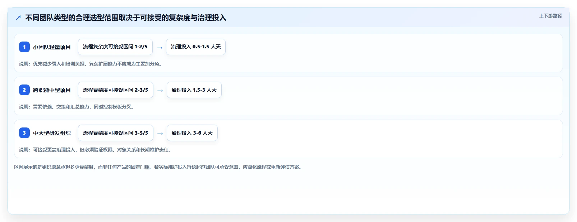The height and width of the screenshot is (222, 577).
Task: Select the 中大型研发组织 label
Action: [52, 133]
